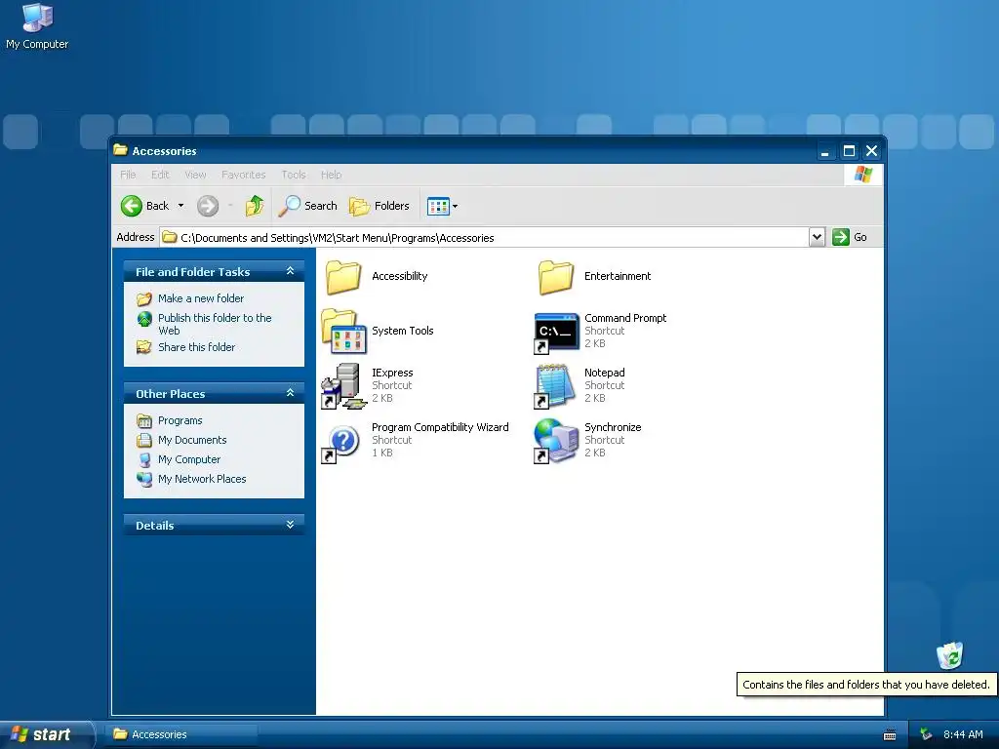Select the Synchronize shortcut icon
Viewport: 999px width, 749px height.
click(x=555, y=441)
